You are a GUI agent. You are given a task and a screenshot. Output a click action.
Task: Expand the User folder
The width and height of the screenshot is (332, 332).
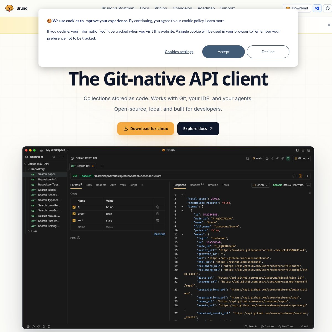click(x=29, y=231)
